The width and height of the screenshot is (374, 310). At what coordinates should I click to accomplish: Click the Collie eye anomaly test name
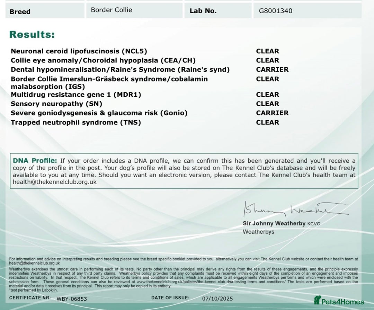click(x=103, y=60)
